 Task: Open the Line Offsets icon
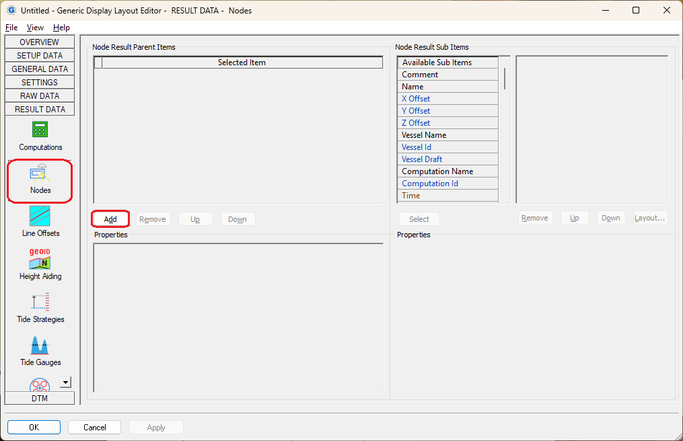40,222
